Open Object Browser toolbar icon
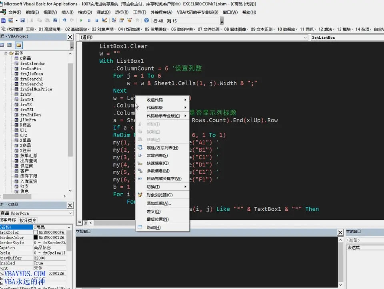Screen dimensions: 384x289 pyautogui.click(x=130, y=20)
